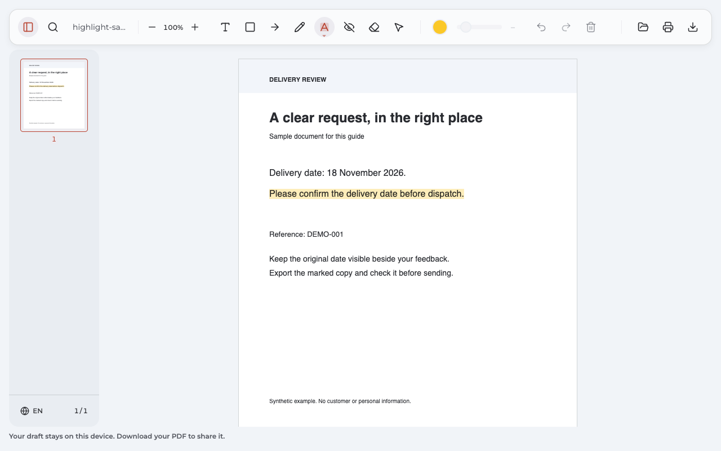Click 'Export the marked copy' line
The height and width of the screenshot is (451, 721).
pyautogui.click(x=361, y=273)
